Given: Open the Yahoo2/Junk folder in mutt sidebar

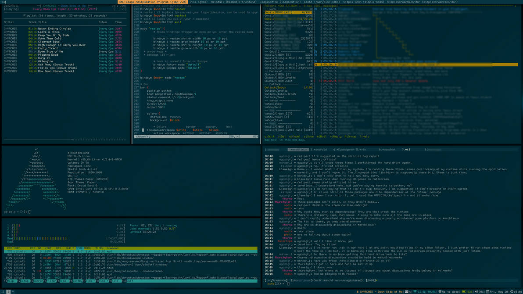Looking at the screenshot, I should 289,120.
